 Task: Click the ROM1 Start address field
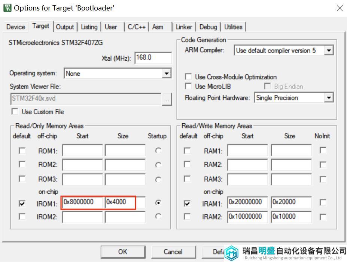coord(83,151)
